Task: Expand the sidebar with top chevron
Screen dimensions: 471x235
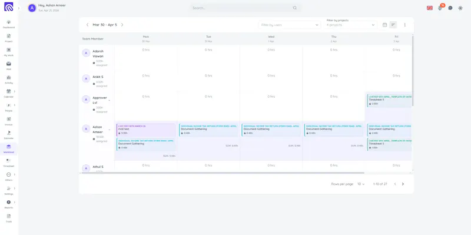Action: (19, 8)
